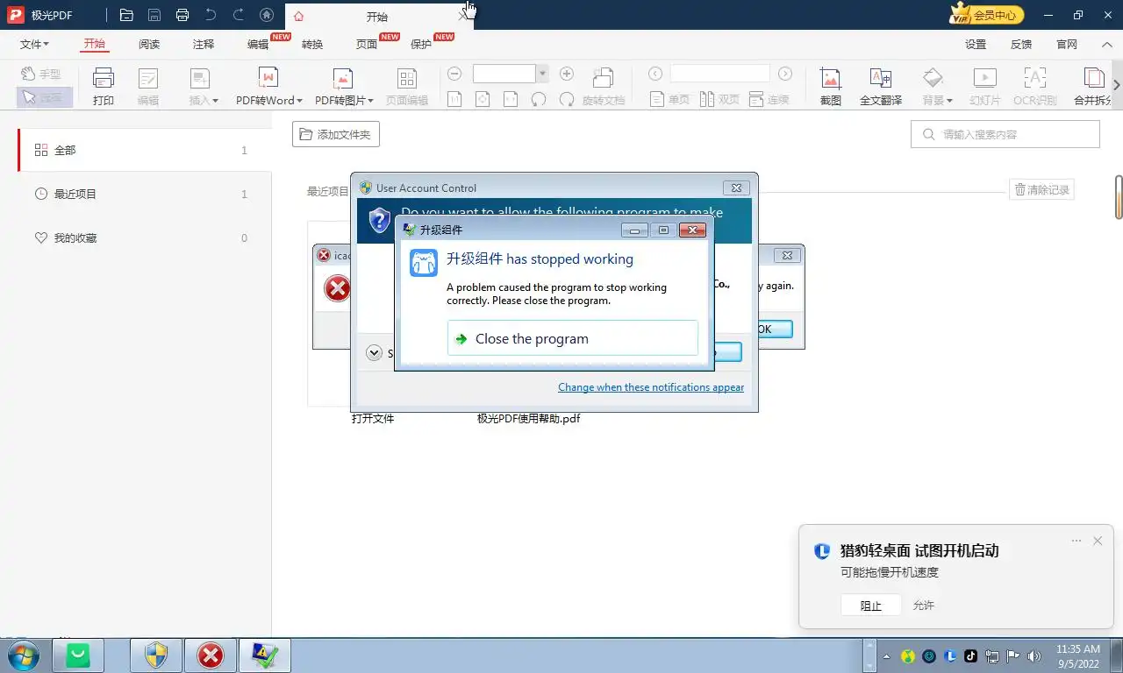Start the 幻灯片 slideshow tool
The width and height of the screenshot is (1123, 673).
pos(985,86)
